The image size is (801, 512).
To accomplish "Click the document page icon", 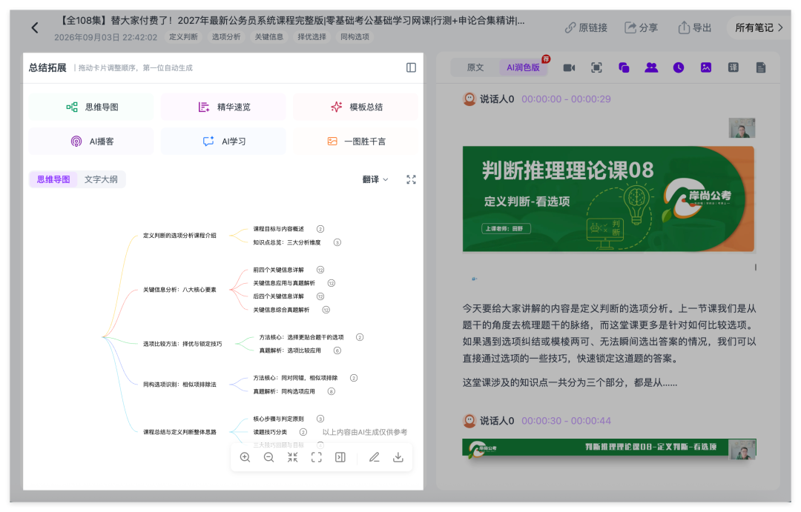I will tap(761, 68).
